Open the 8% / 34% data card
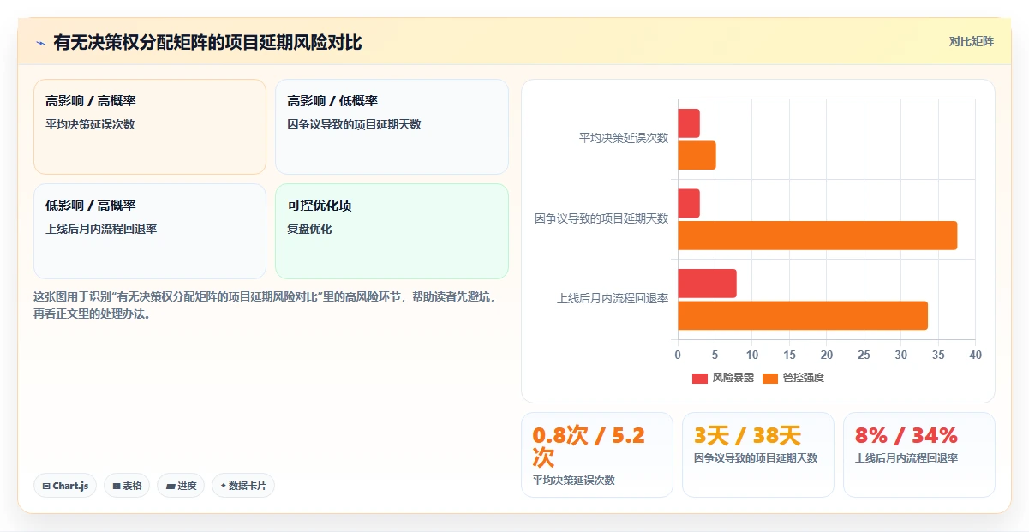1029x532 pixels. 919,455
